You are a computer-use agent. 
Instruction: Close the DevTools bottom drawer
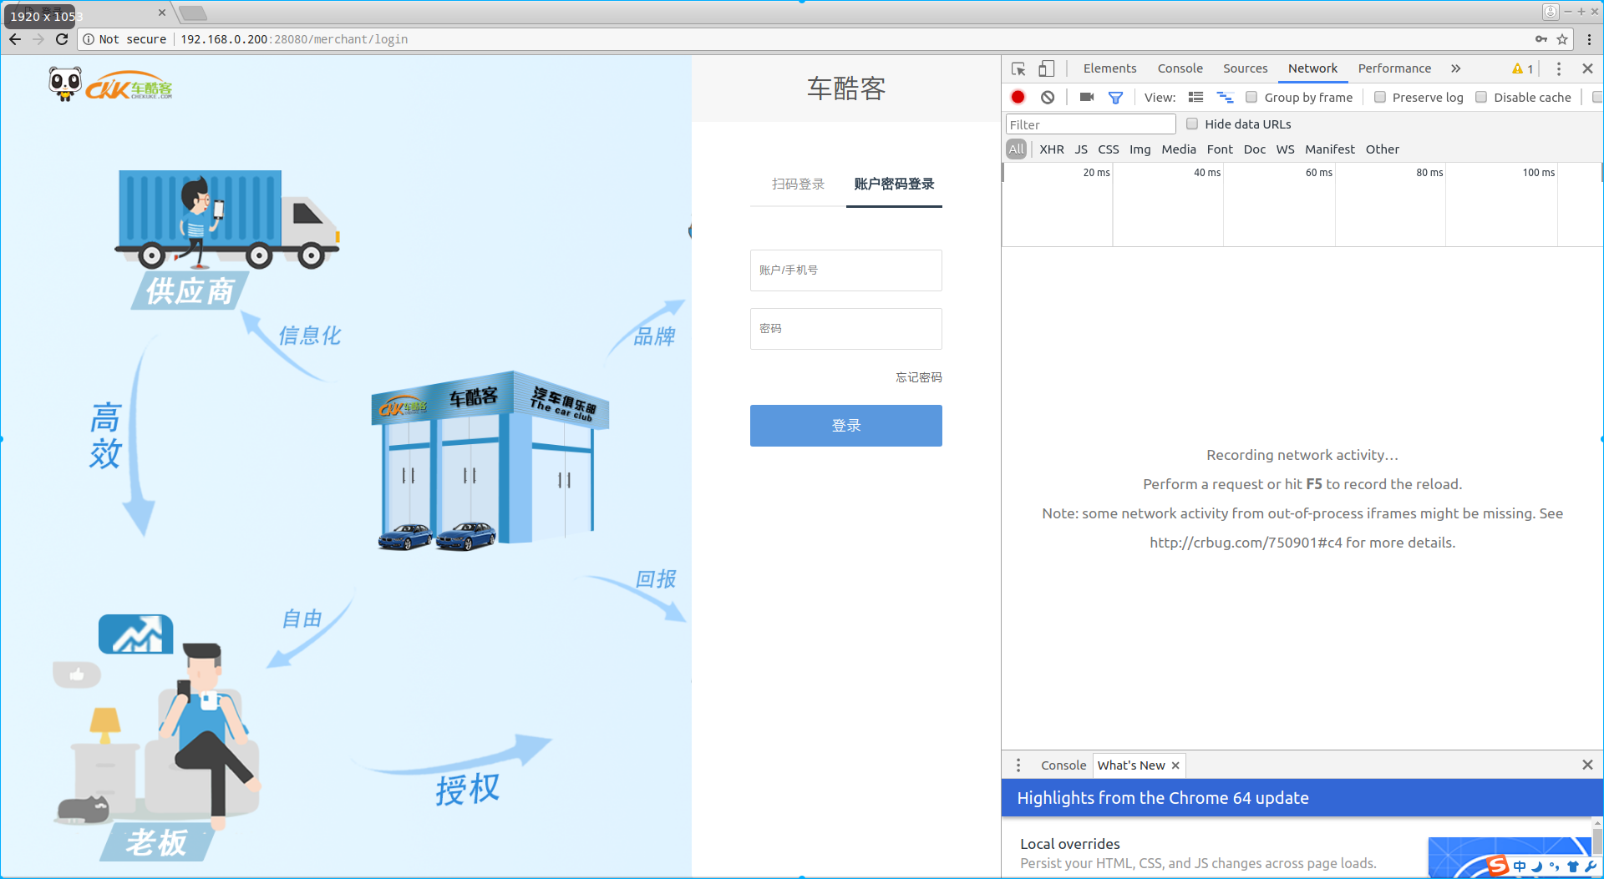point(1587,765)
